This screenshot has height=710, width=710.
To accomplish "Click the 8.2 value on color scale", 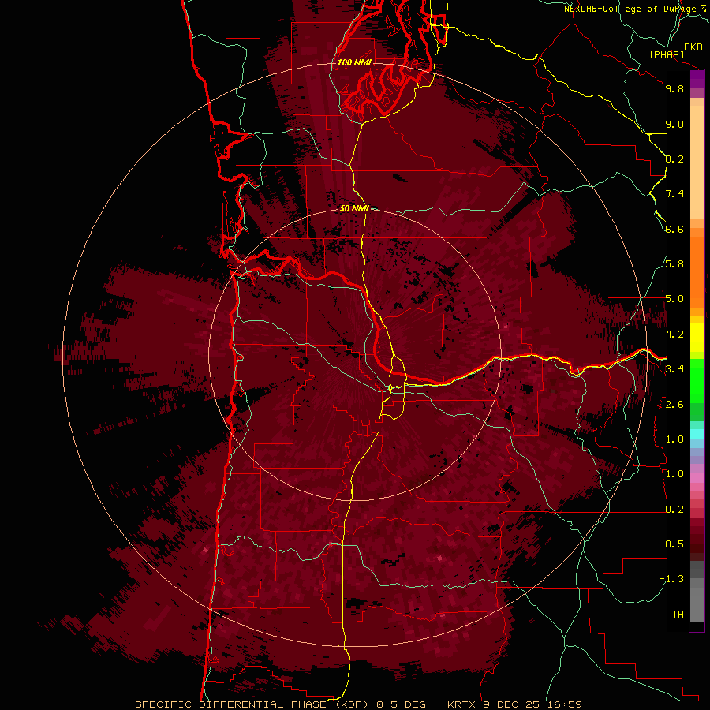I will pyautogui.click(x=674, y=159).
